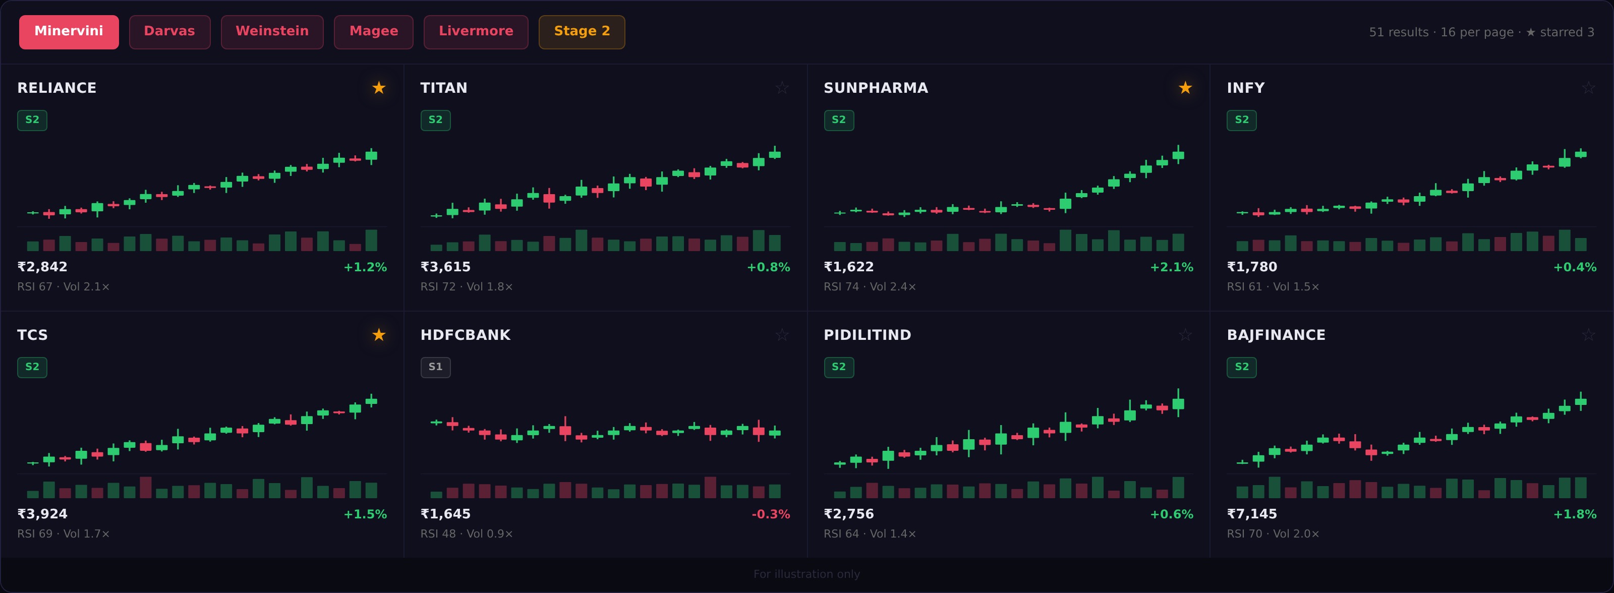The height and width of the screenshot is (593, 1614).
Task: Click the -0.3% change on HDFCBANK
Action: [x=771, y=515]
